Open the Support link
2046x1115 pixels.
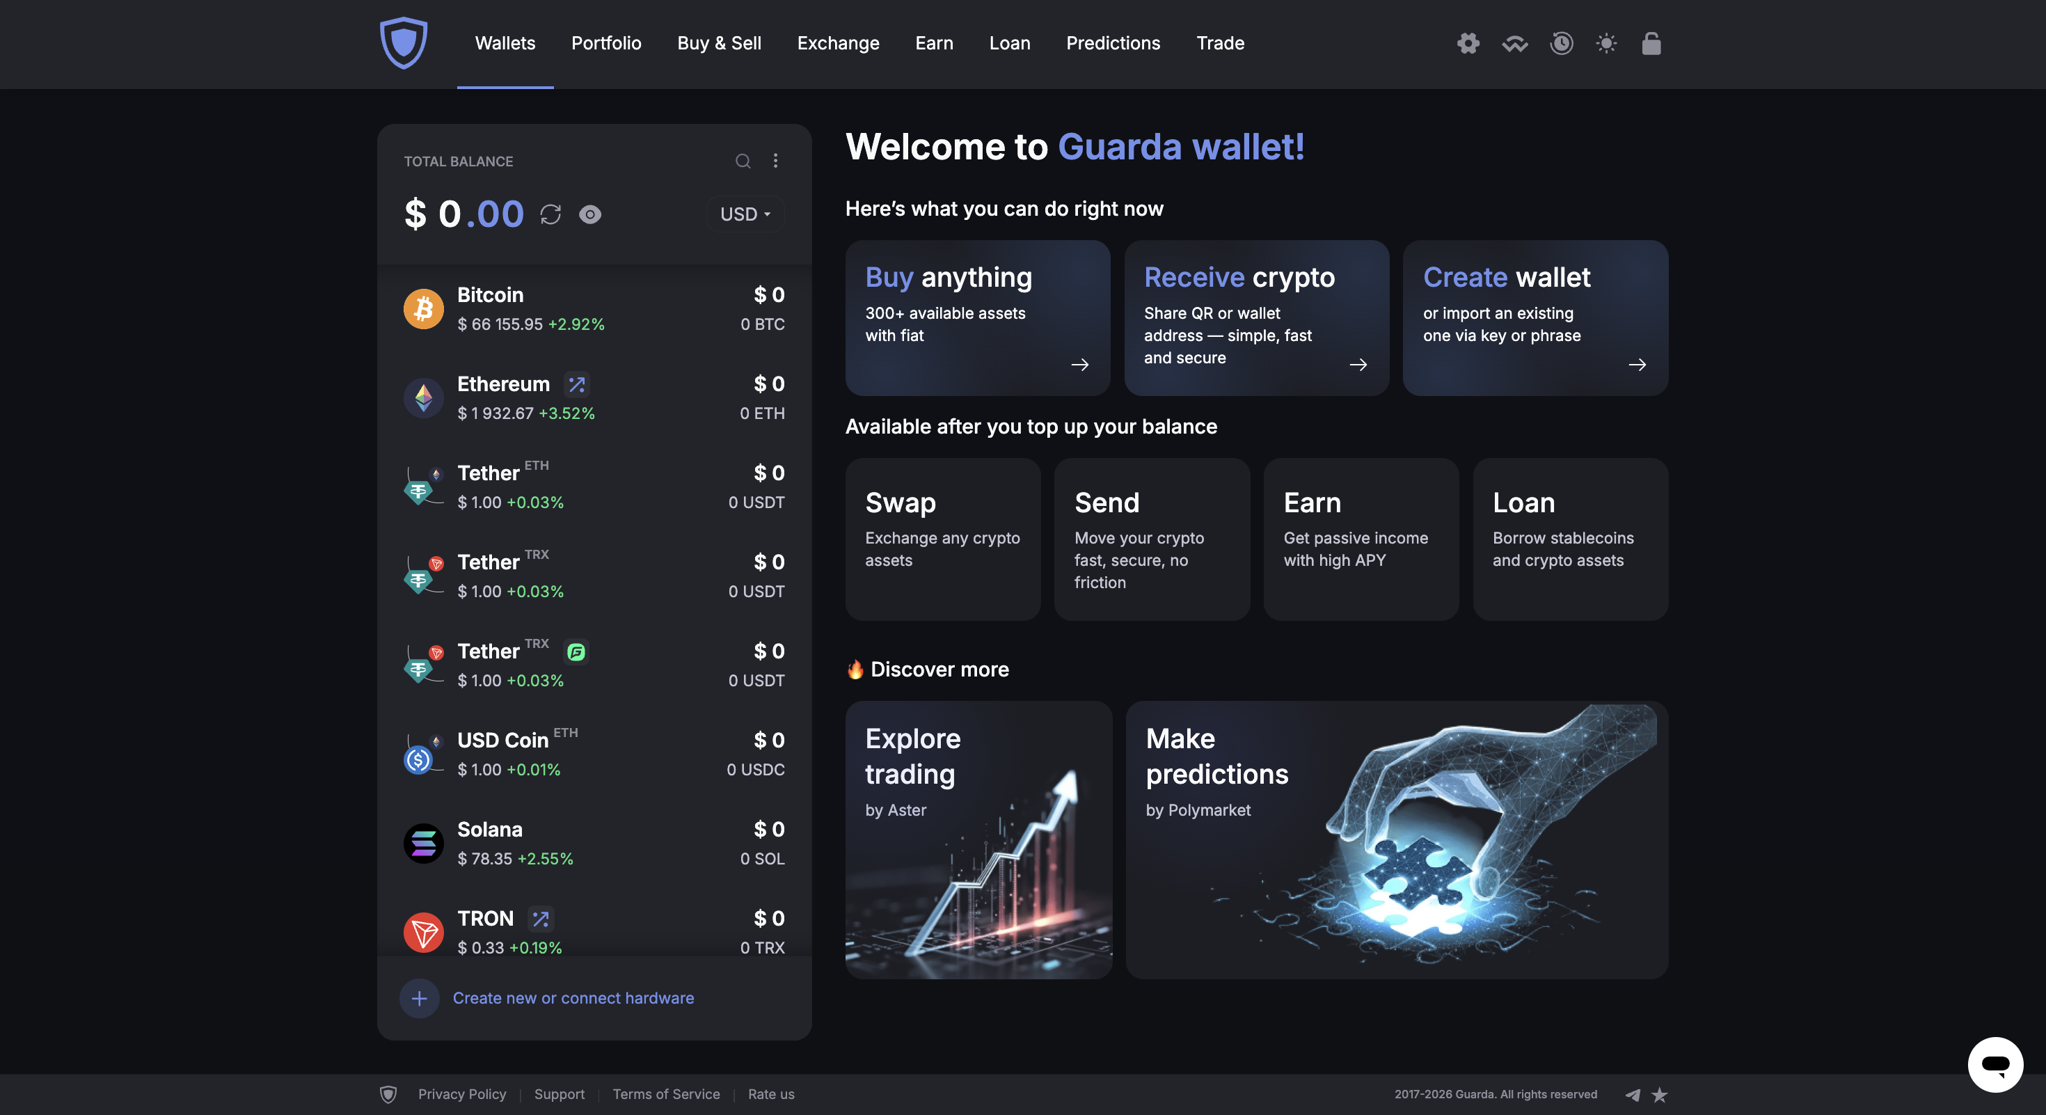coord(559,1094)
